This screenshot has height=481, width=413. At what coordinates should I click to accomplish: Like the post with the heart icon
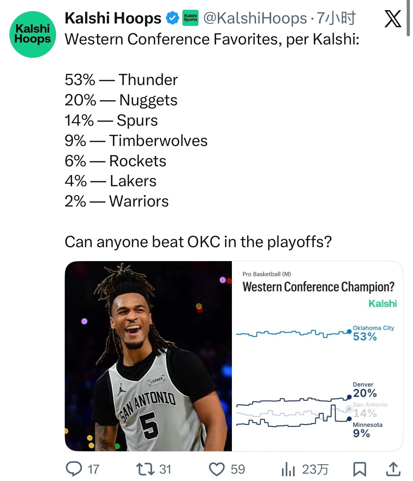pyautogui.click(x=217, y=469)
